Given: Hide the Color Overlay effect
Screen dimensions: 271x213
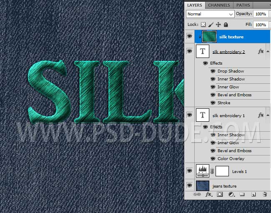Looking at the screenshot, I should pyautogui.click(x=213, y=158).
